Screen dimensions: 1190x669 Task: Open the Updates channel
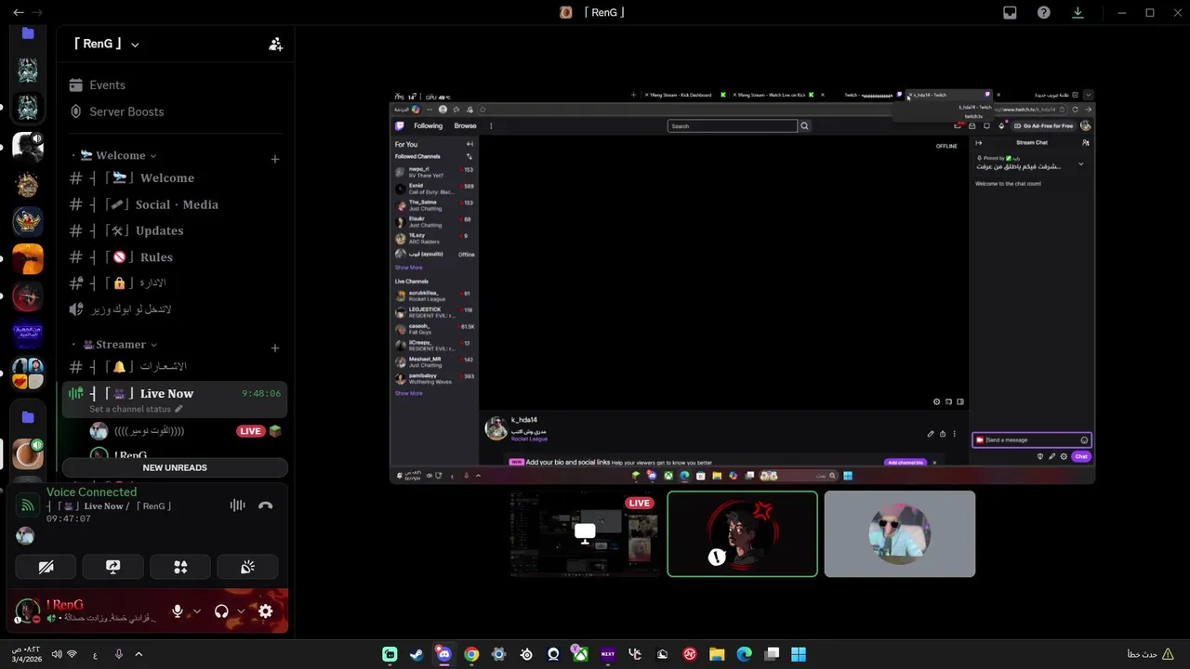160,230
